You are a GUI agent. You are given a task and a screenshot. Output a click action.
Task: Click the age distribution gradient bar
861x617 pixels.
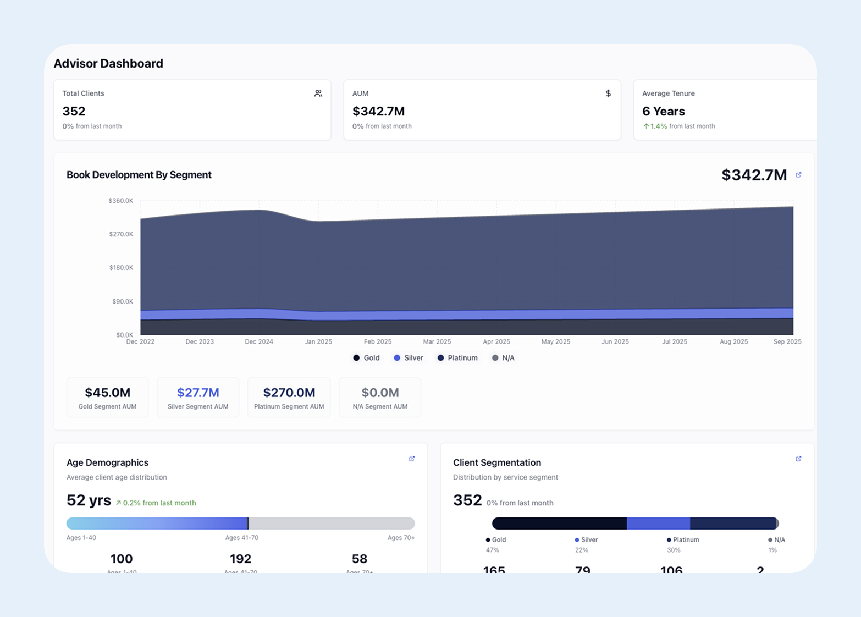[157, 523]
